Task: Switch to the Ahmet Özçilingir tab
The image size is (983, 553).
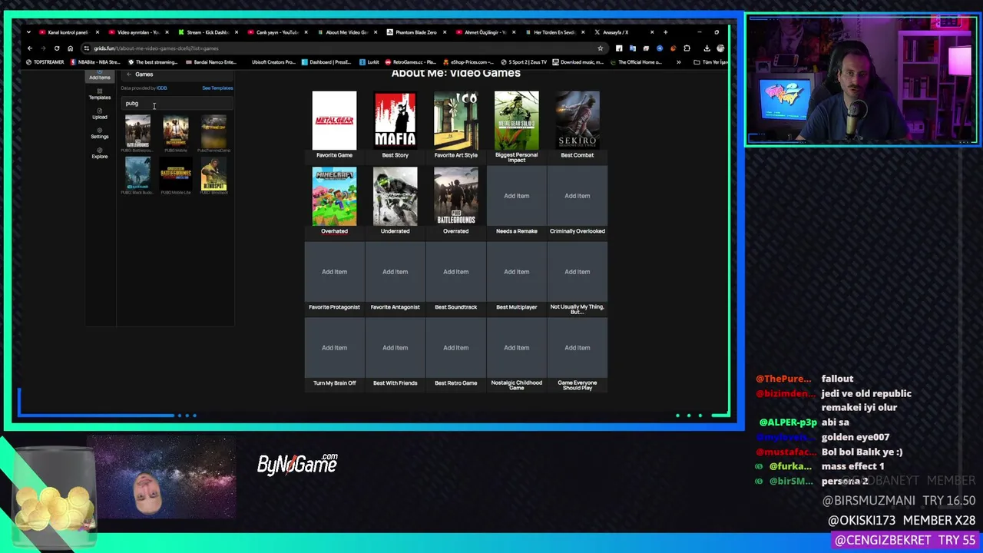Action: coord(484,32)
